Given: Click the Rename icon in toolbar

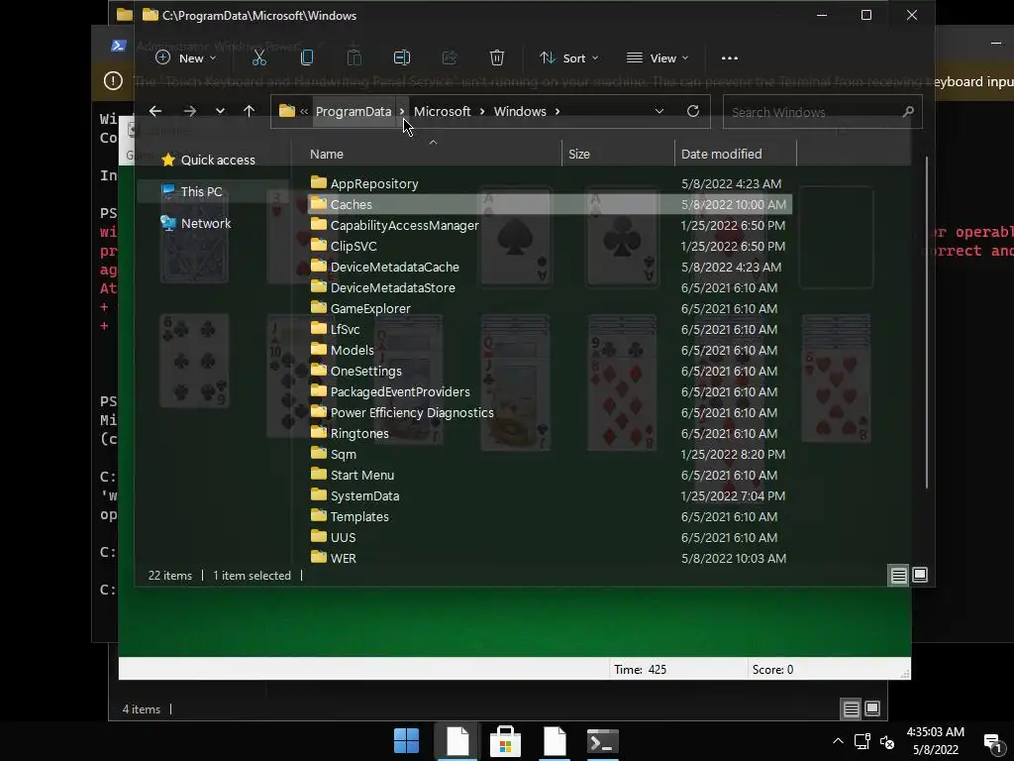Looking at the screenshot, I should [x=402, y=58].
